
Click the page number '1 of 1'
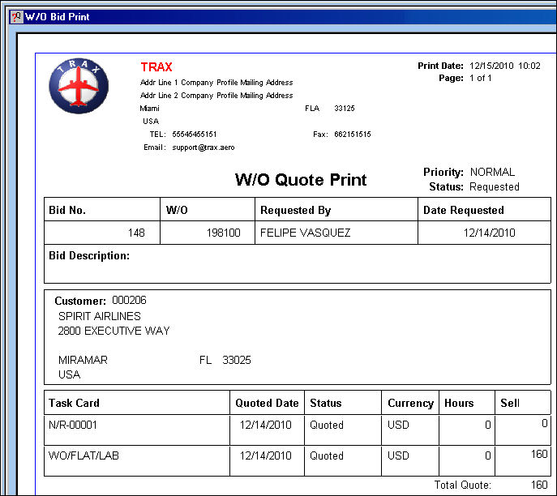coord(480,78)
